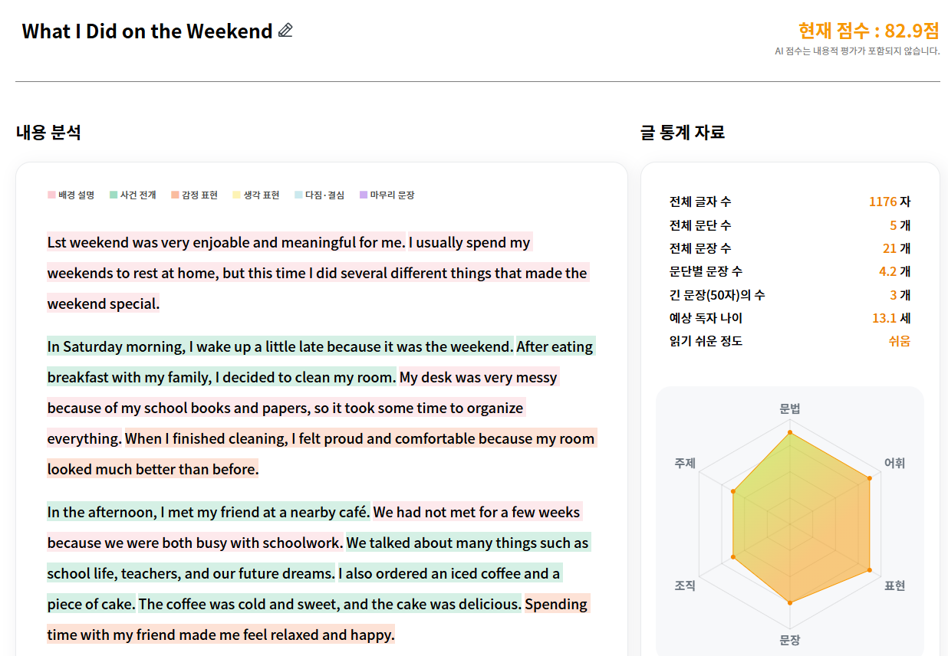Select the sentence beginning In Saturday morning
Image resolution: width=948 pixels, height=656 pixels.
[x=280, y=347]
